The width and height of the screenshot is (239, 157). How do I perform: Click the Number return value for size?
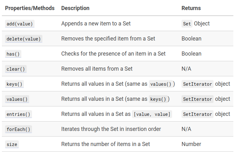click(x=191, y=144)
